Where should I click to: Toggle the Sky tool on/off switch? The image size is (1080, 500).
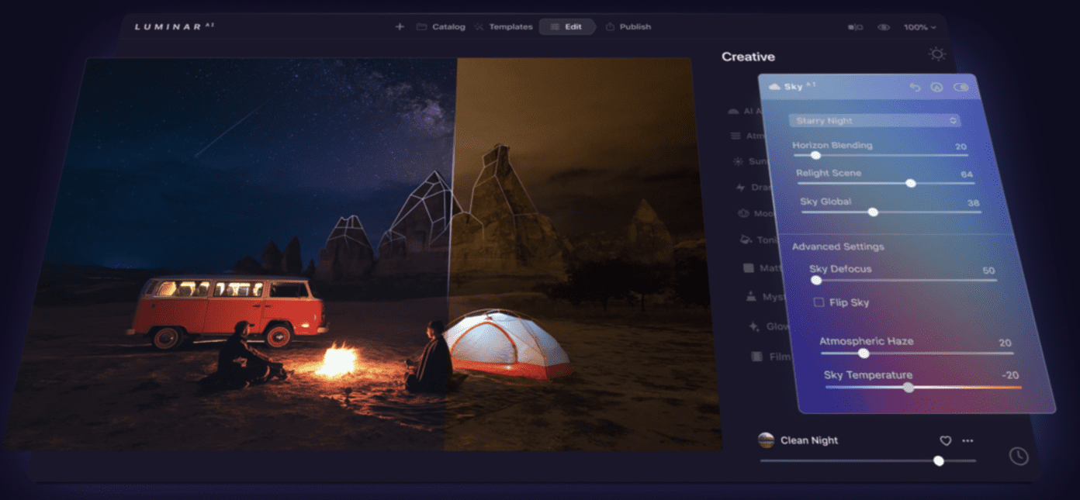click(x=961, y=88)
